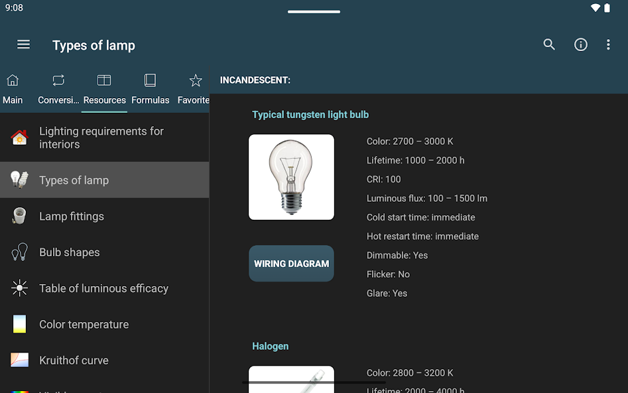Screen dimensions: 628x393
Task: Tap the tungsten light bulb image
Action: (x=291, y=177)
